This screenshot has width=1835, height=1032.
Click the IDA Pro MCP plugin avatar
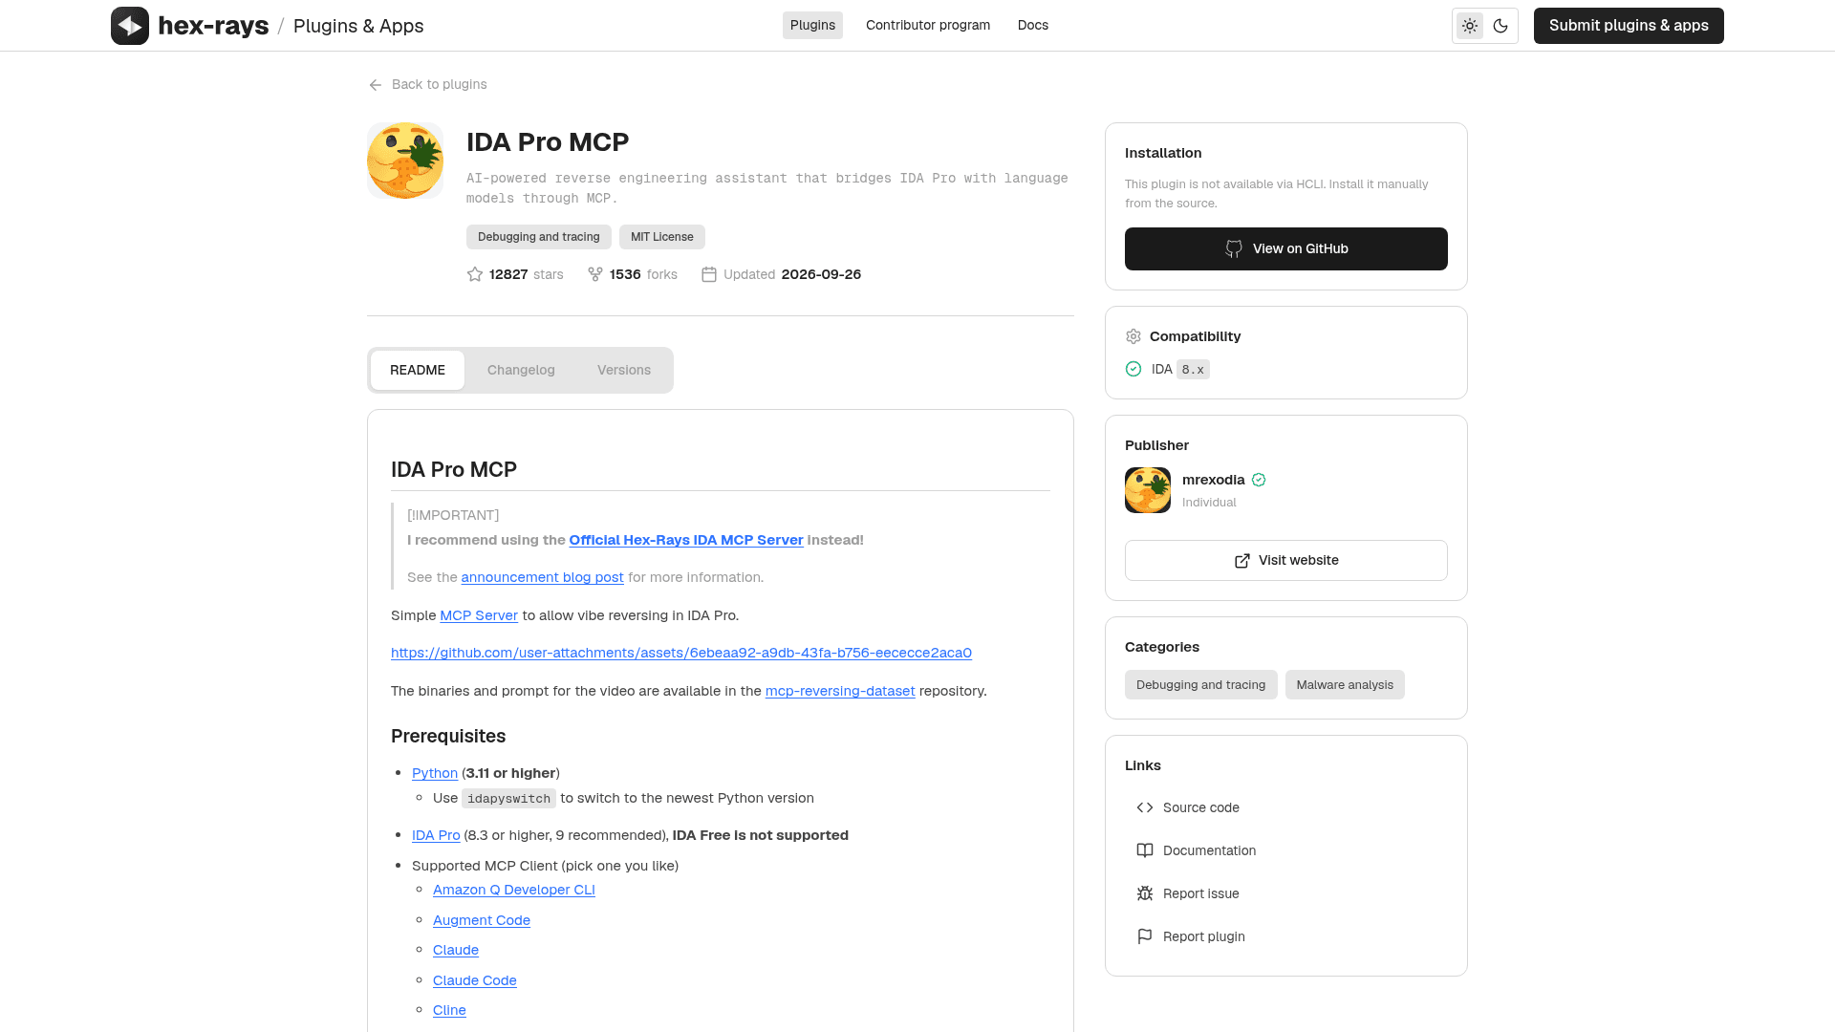405,161
